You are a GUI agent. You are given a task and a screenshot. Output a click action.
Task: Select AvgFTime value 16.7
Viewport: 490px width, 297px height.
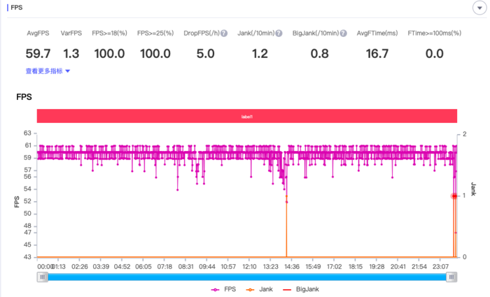click(x=377, y=54)
